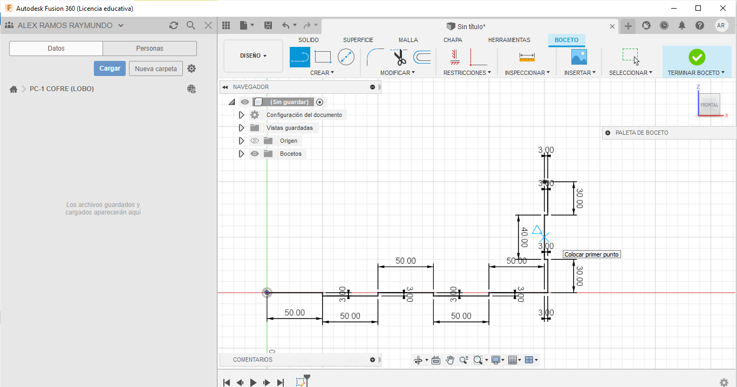
Task: Click the Look At tool
Action: tap(436, 360)
